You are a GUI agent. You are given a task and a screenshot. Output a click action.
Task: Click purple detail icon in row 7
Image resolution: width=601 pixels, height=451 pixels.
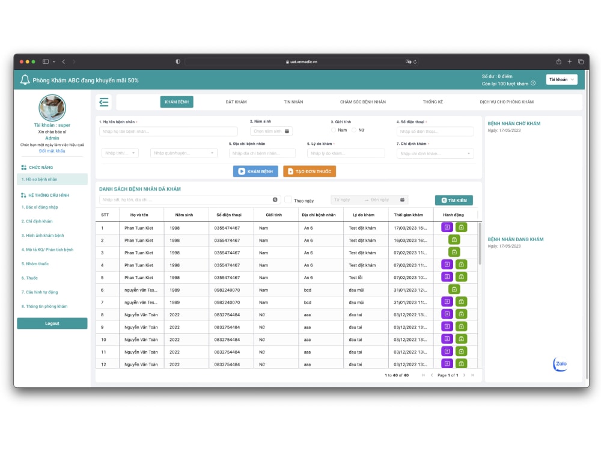[447, 301]
